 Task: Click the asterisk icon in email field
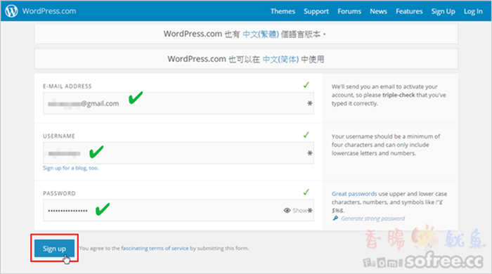pos(310,103)
